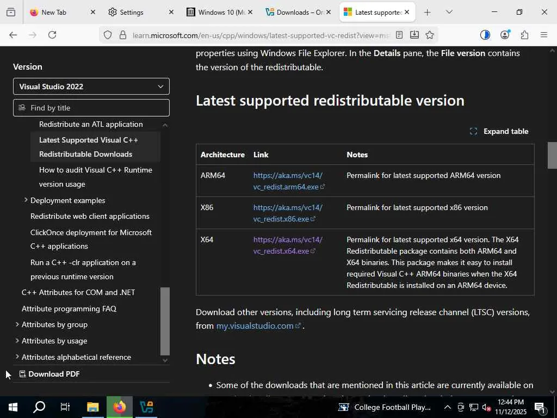Open Windows Start menu
This screenshot has width=557, height=418.
13,407
